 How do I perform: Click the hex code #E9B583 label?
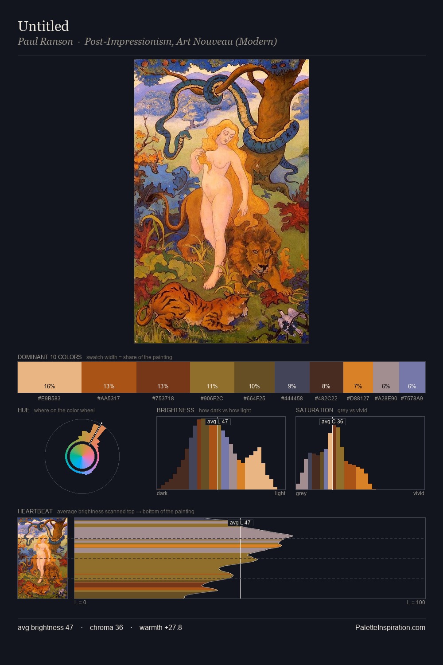click(x=49, y=399)
